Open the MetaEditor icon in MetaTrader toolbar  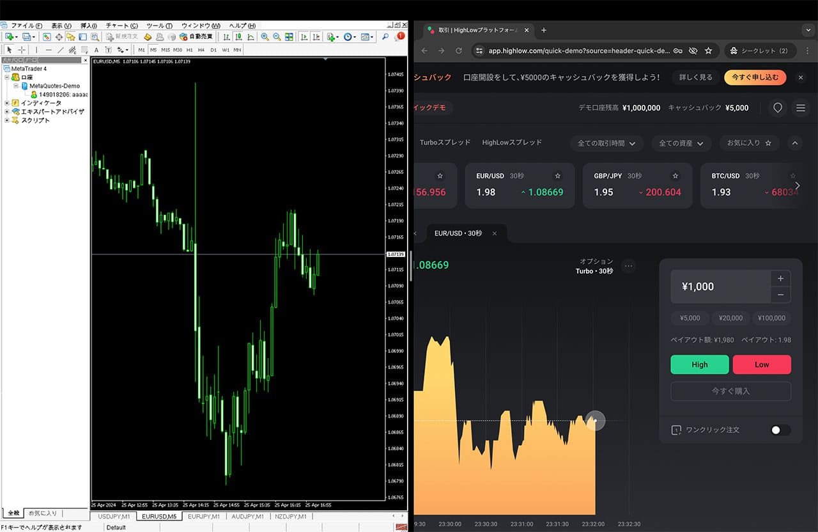click(148, 36)
